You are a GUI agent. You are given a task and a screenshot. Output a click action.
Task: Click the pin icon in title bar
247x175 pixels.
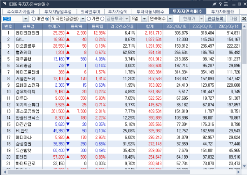point(214,4)
